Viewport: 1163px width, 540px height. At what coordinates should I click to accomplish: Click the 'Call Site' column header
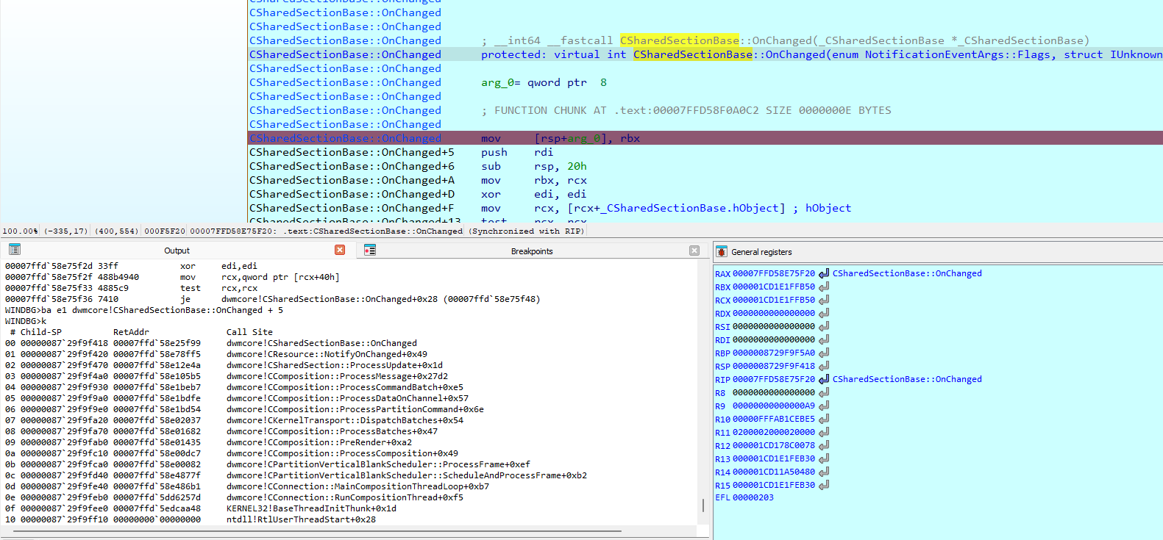[249, 332]
